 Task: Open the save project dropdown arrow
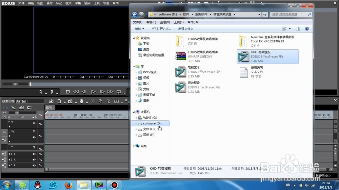tap(87, 102)
